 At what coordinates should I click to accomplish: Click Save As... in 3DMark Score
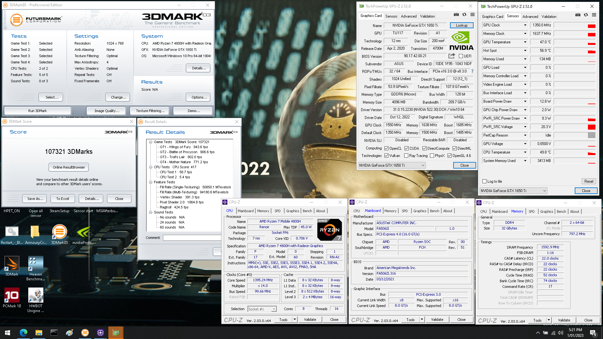(x=35, y=199)
